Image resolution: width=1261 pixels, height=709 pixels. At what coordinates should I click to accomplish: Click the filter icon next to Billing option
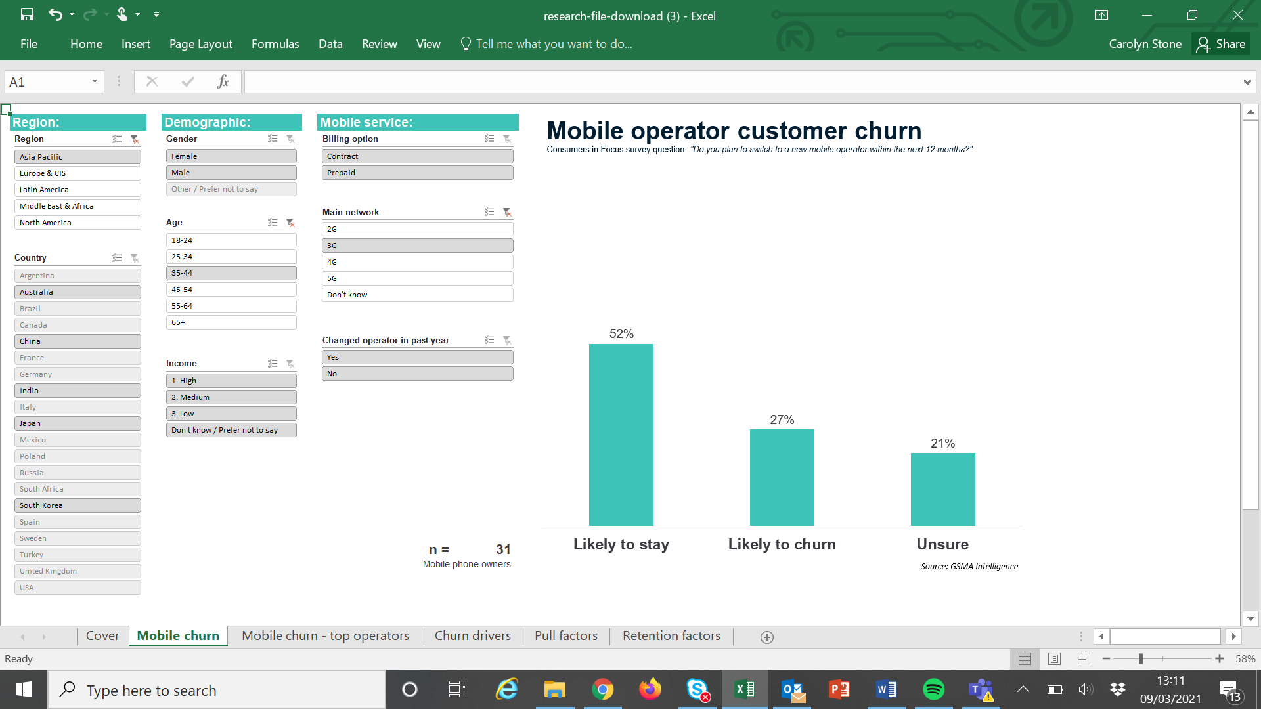pyautogui.click(x=508, y=139)
